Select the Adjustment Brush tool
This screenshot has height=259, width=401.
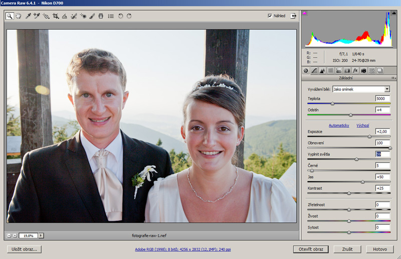92,16
